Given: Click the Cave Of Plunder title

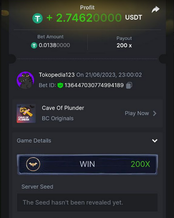Looking at the screenshot, I should tap(63, 108).
